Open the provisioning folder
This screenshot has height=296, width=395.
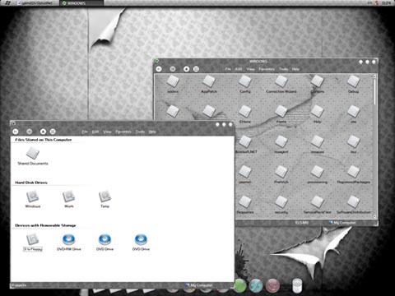318,174
